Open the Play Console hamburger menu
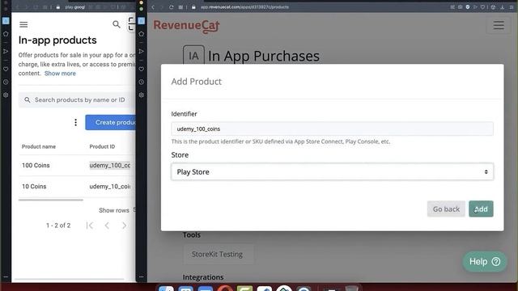The image size is (518, 291). tap(23, 24)
